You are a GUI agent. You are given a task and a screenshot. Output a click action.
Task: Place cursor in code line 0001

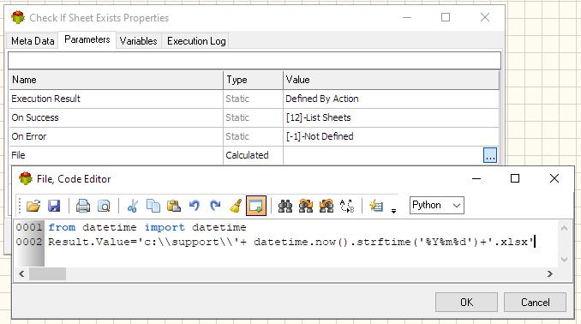point(147,227)
